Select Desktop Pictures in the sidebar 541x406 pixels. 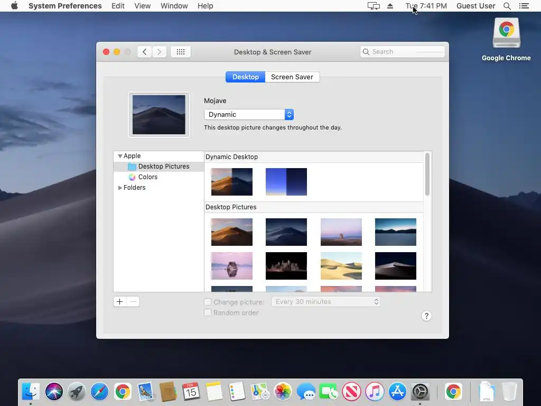pos(158,167)
